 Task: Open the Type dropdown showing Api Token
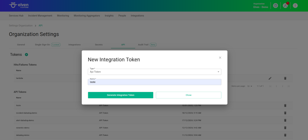(x=155, y=72)
